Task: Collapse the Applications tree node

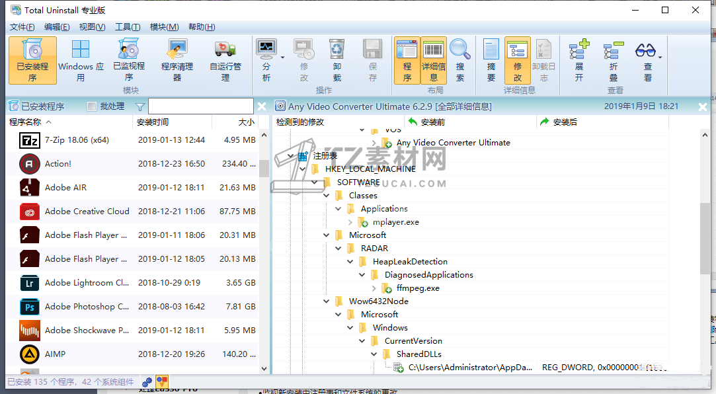Action: pyautogui.click(x=338, y=209)
